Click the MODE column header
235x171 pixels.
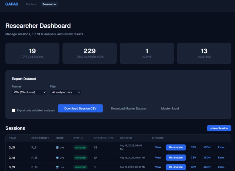click(60, 138)
